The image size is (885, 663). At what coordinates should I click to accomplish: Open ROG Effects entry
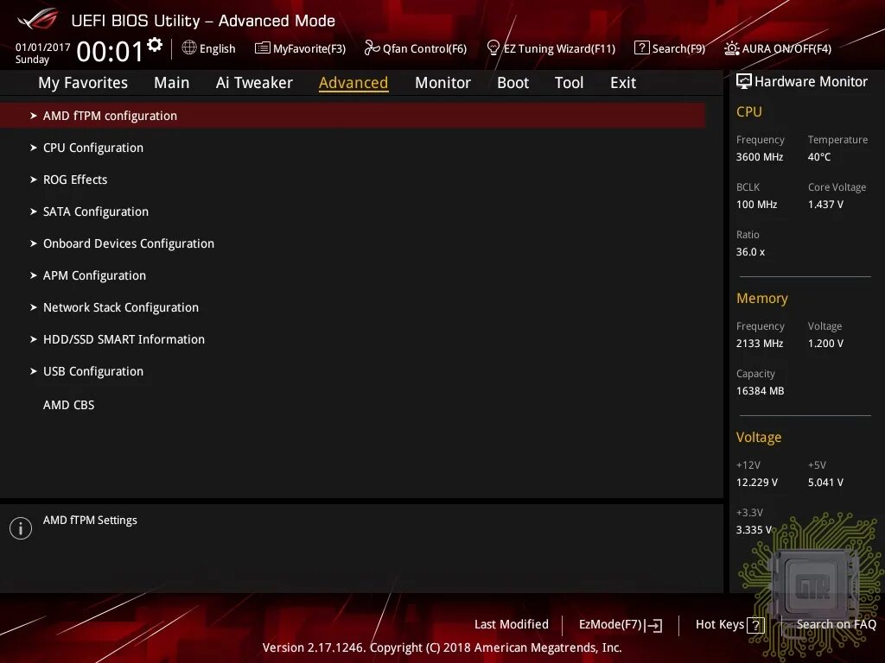click(75, 180)
